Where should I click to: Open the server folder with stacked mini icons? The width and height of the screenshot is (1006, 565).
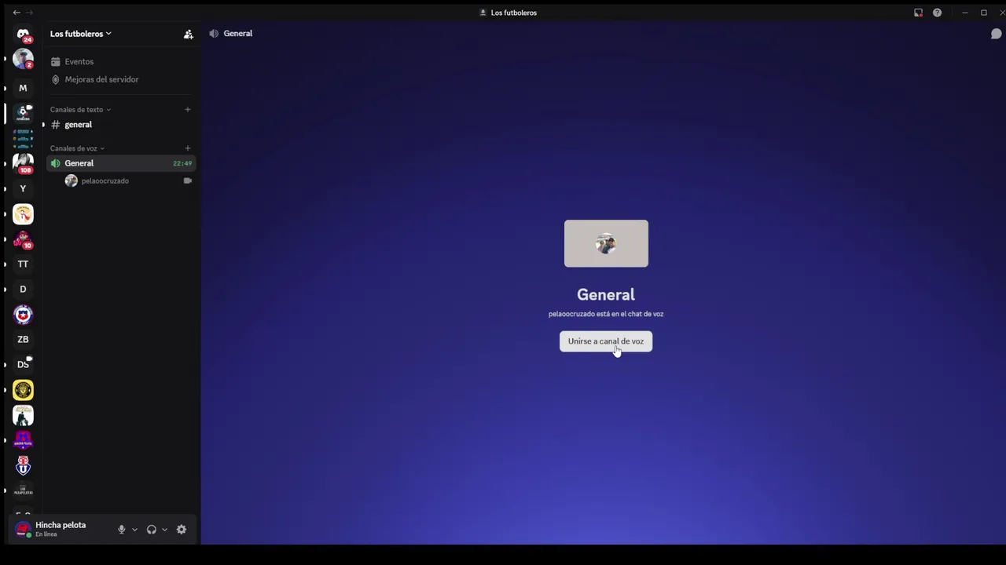pyautogui.click(x=23, y=138)
